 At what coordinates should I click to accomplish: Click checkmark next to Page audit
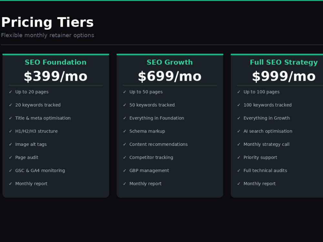click(x=11, y=157)
